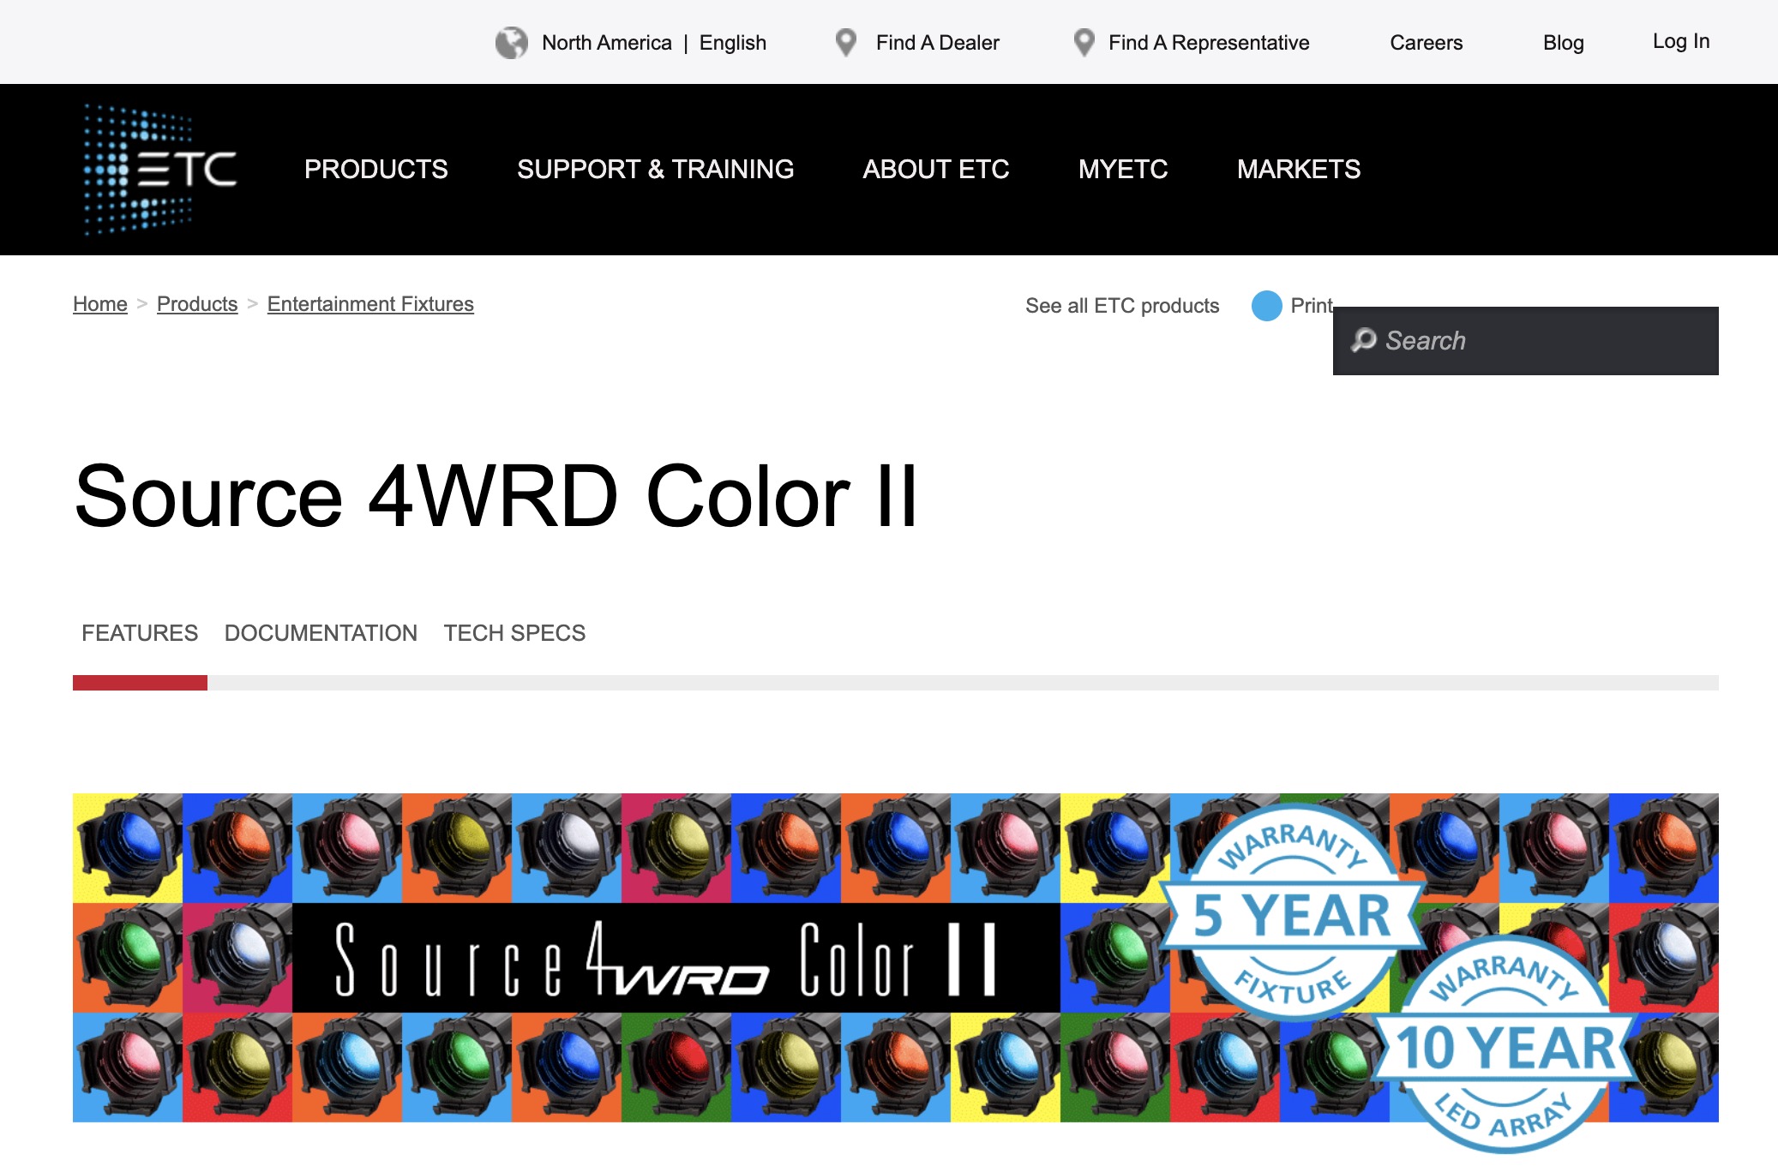1778x1172 pixels.
Task: Open the Products navigation menu
Action: [375, 169]
